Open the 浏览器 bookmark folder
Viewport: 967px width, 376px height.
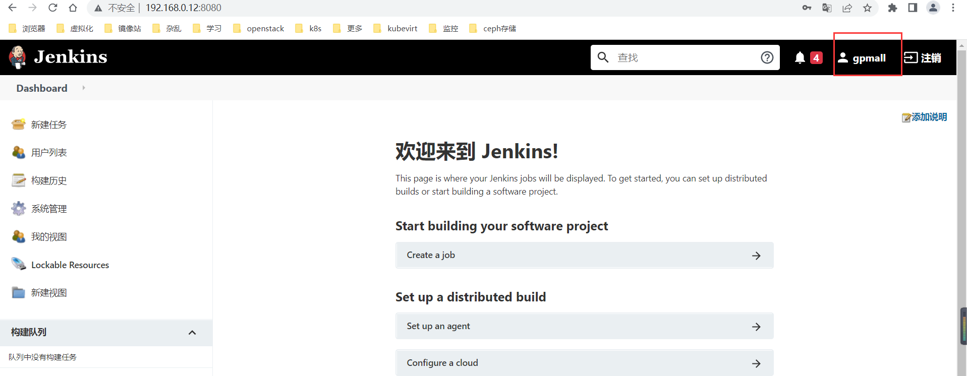(x=27, y=28)
